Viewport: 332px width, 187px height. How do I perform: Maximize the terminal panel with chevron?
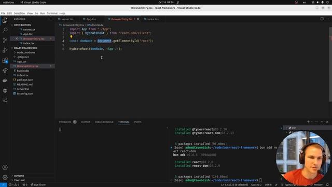322,122
